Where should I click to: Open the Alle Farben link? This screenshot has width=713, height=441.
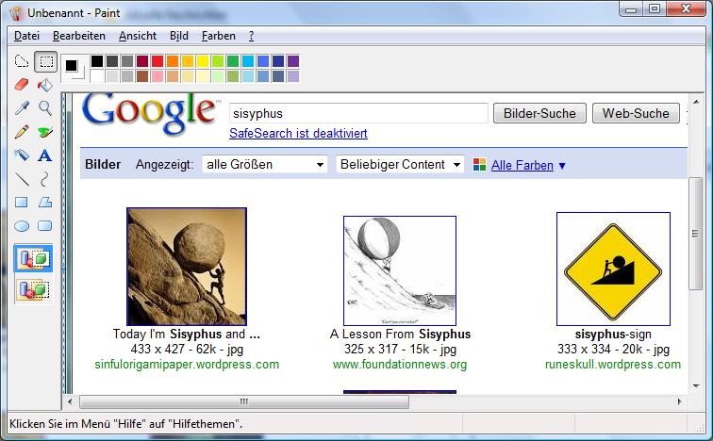point(522,165)
